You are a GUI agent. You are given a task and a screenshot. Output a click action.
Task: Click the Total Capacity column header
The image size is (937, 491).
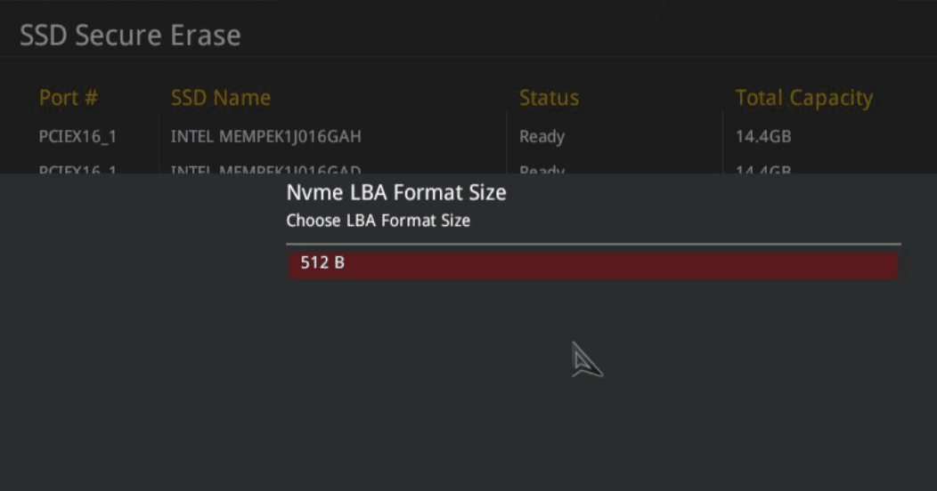click(x=803, y=98)
